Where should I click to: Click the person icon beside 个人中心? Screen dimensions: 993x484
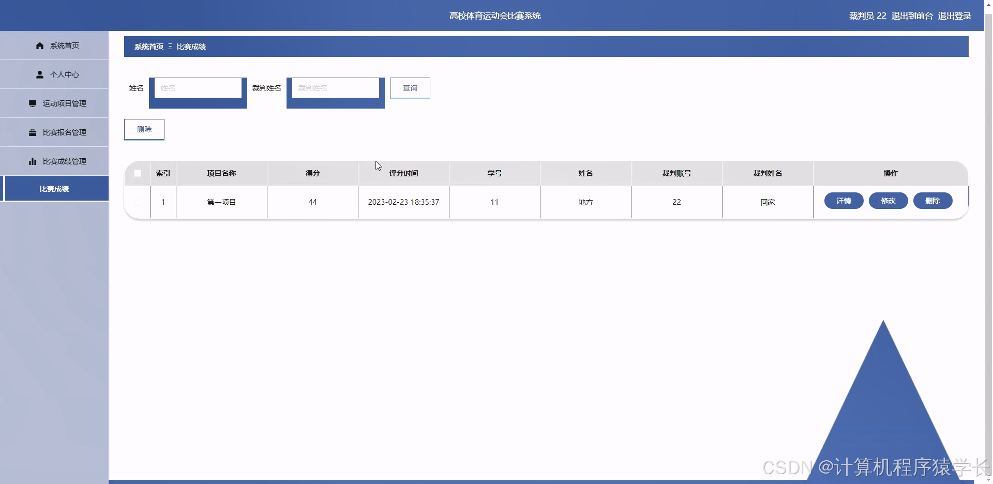[40, 74]
